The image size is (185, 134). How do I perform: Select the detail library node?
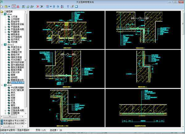(10, 45)
